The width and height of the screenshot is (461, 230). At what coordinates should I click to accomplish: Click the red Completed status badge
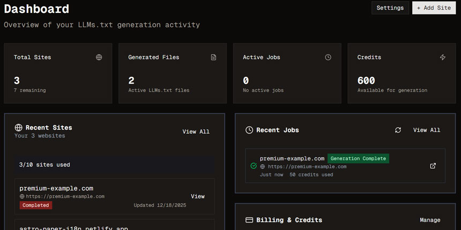(36, 205)
